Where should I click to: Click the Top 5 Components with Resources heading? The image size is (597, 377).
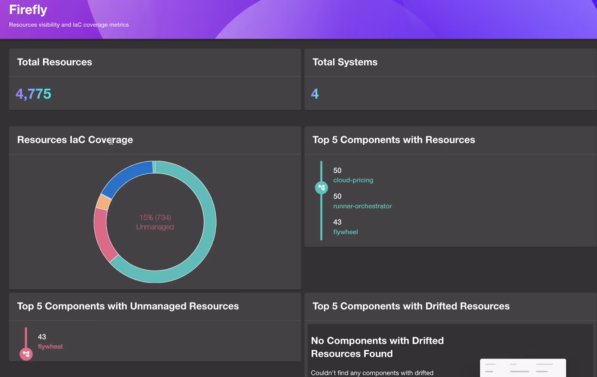pyautogui.click(x=394, y=140)
